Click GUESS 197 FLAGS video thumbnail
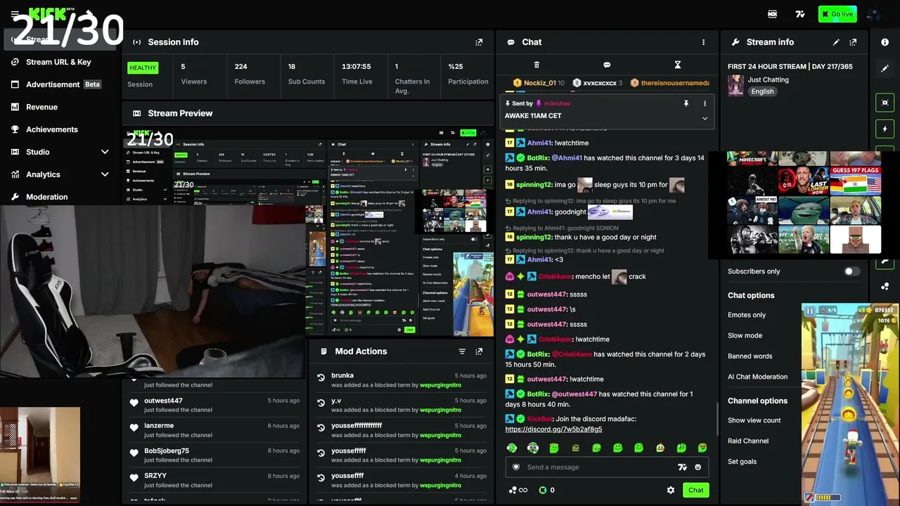Viewport: 900px width, 506px height. [x=856, y=181]
